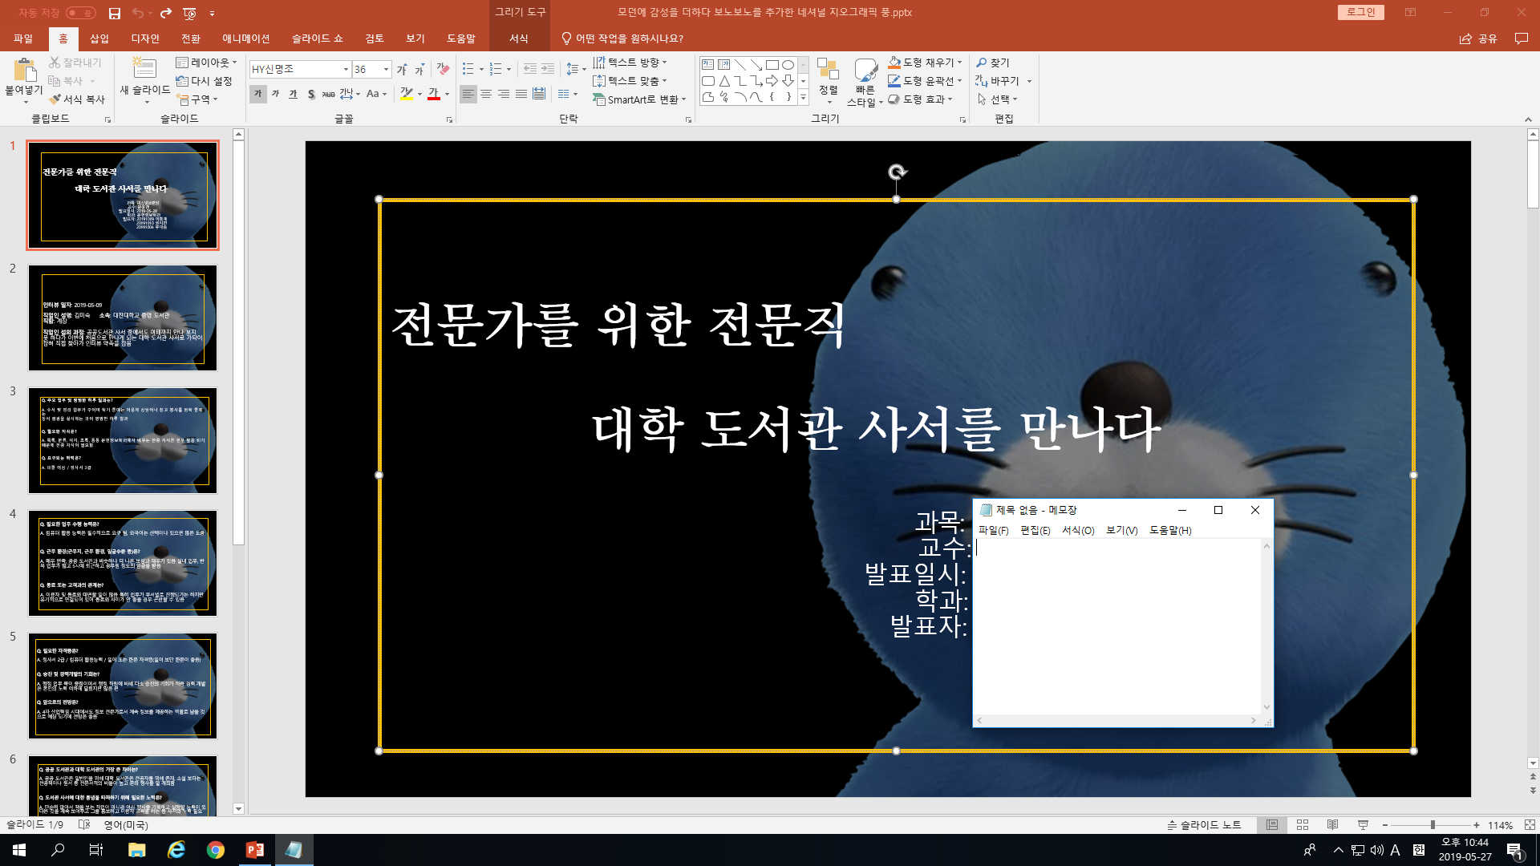1540x866 pixels.
Task: Open Notepad's 서식(O) menu
Action: (1078, 531)
